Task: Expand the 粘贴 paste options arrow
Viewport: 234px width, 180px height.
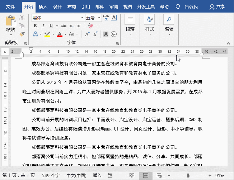Action: coord(10,35)
